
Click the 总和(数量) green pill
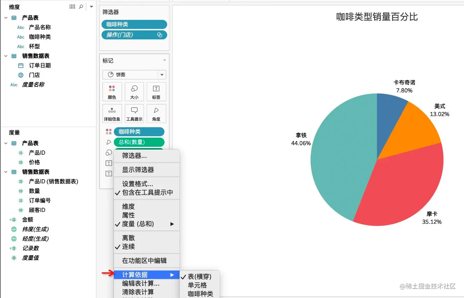[x=139, y=142]
